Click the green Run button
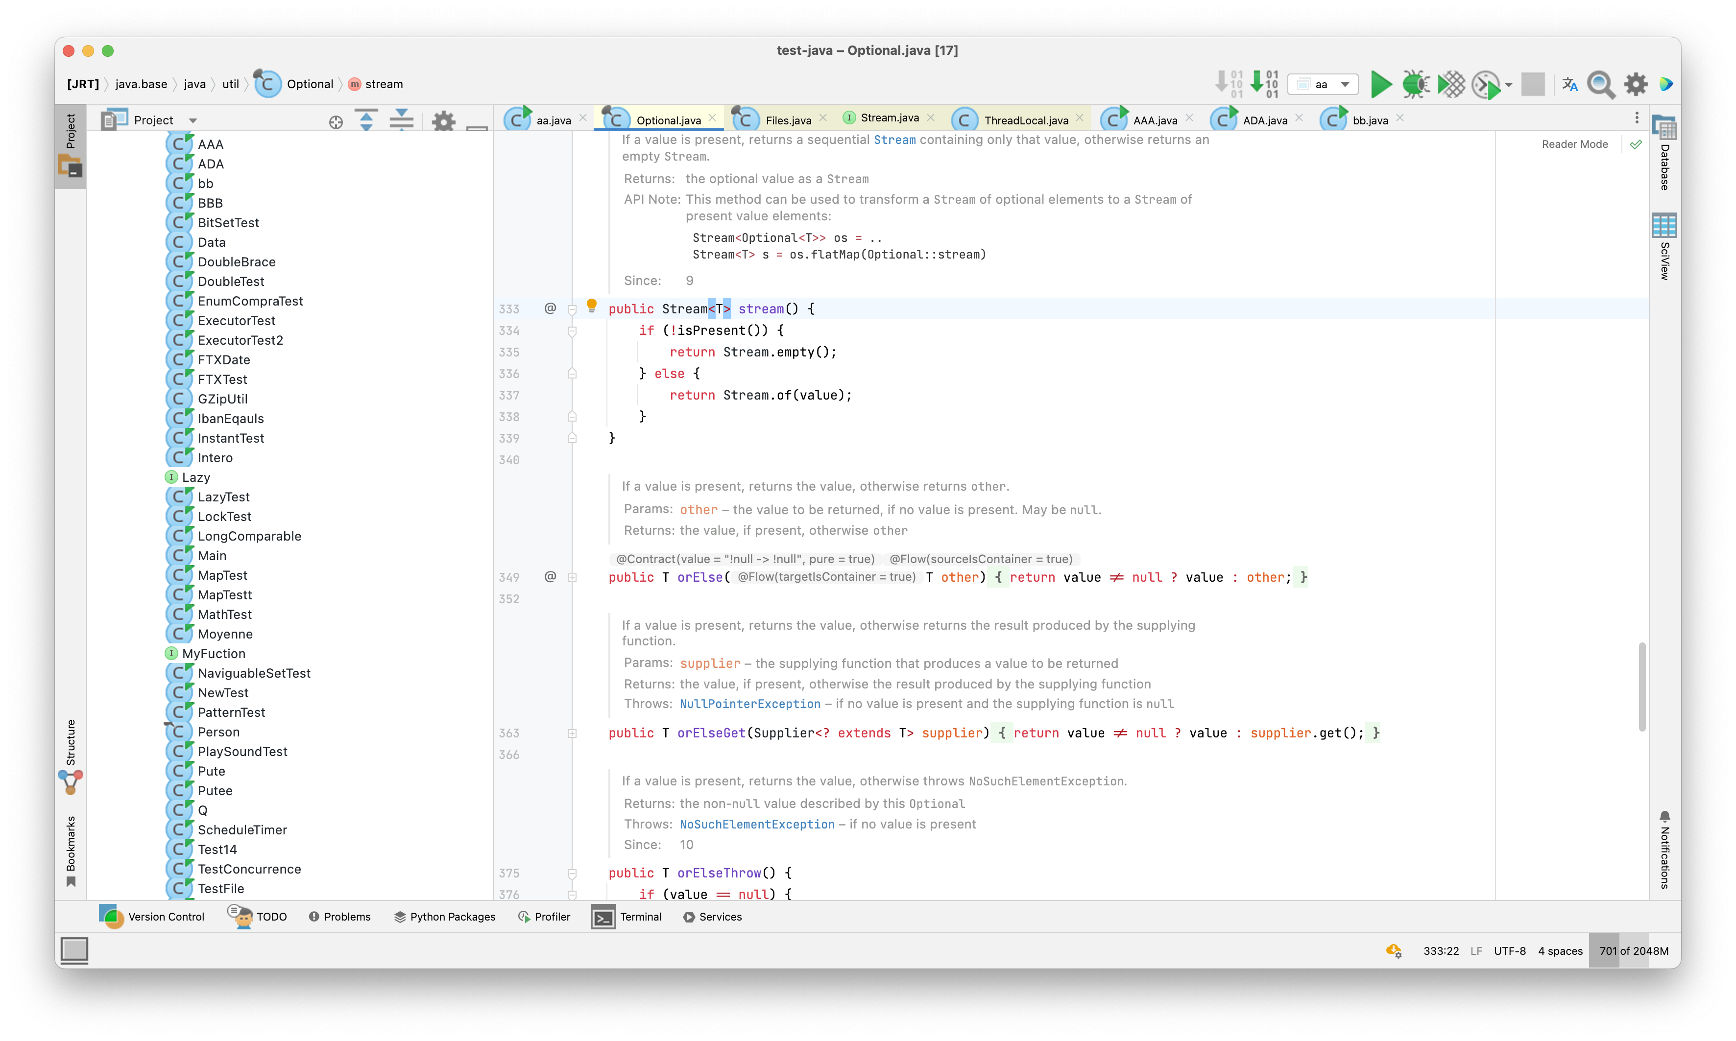 (x=1380, y=84)
